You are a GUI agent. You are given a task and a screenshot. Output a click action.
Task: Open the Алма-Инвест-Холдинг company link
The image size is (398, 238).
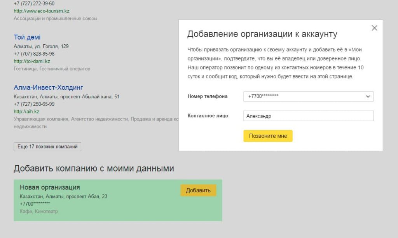(x=48, y=87)
